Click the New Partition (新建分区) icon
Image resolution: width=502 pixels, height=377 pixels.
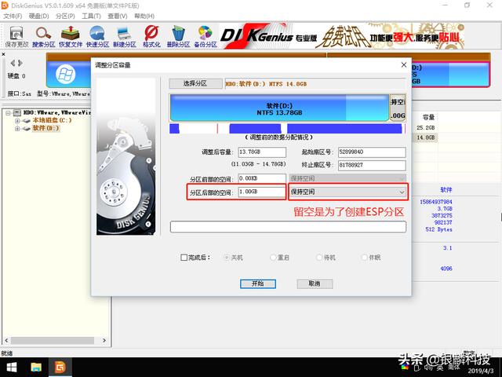124,37
